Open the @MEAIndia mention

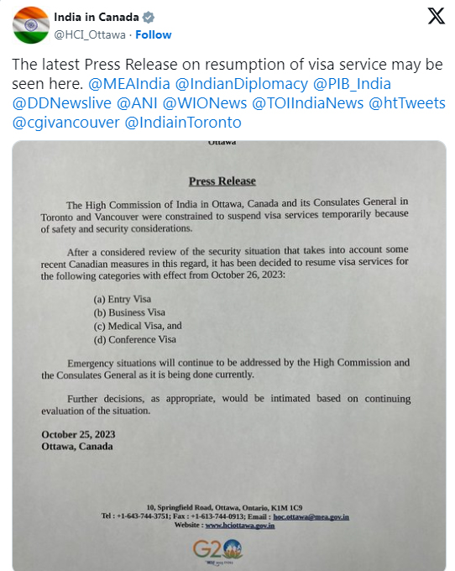point(129,84)
